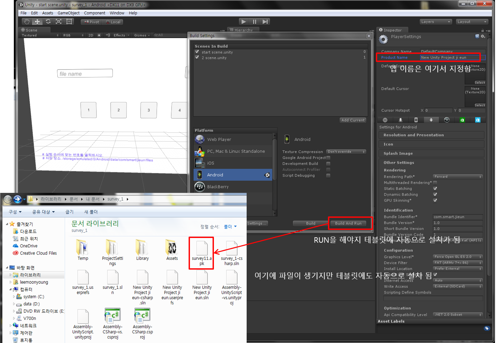Open the Window menu

click(117, 13)
